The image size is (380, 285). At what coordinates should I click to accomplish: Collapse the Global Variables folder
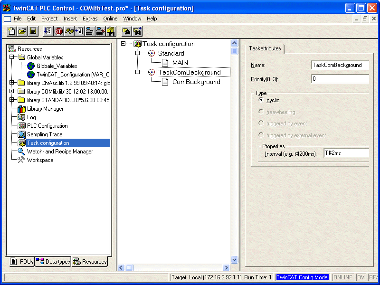tap(11, 57)
